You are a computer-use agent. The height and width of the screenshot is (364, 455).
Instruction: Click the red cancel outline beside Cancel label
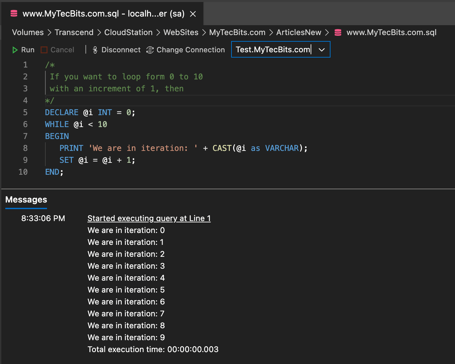pyautogui.click(x=44, y=49)
